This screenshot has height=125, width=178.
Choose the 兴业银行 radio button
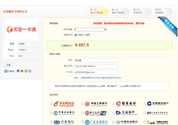click(x=51, y=122)
